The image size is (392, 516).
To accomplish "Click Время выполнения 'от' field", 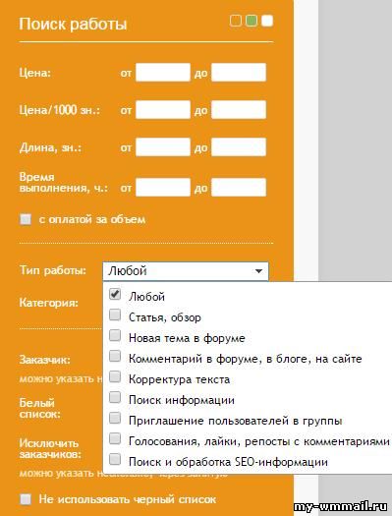I will 163,188.
